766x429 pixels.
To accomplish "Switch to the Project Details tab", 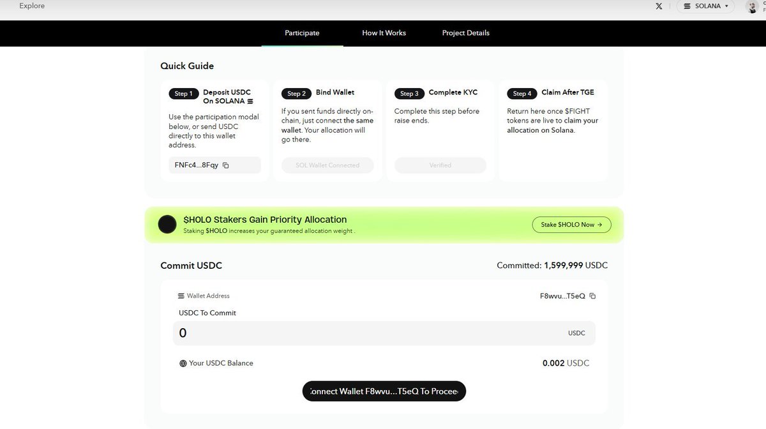I will (x=466, y=33).
